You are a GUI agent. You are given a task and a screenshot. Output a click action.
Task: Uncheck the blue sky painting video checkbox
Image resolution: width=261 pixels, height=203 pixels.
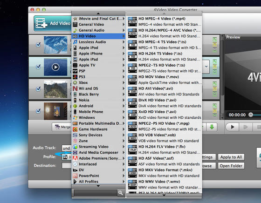(x=38, y=45)
